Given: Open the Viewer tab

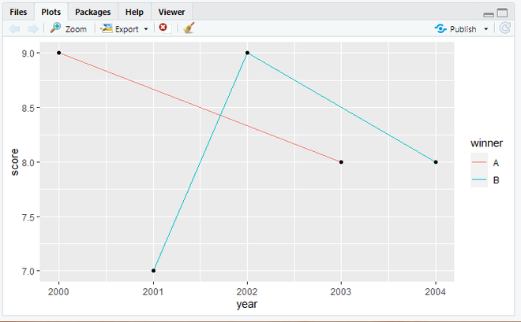Looking at the screenshot, I should [x=171, y=13].
